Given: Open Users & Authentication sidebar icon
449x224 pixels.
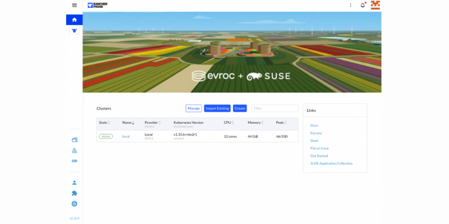Looking at the screenshot, I should pyautogui.click(x=74, y=183).
